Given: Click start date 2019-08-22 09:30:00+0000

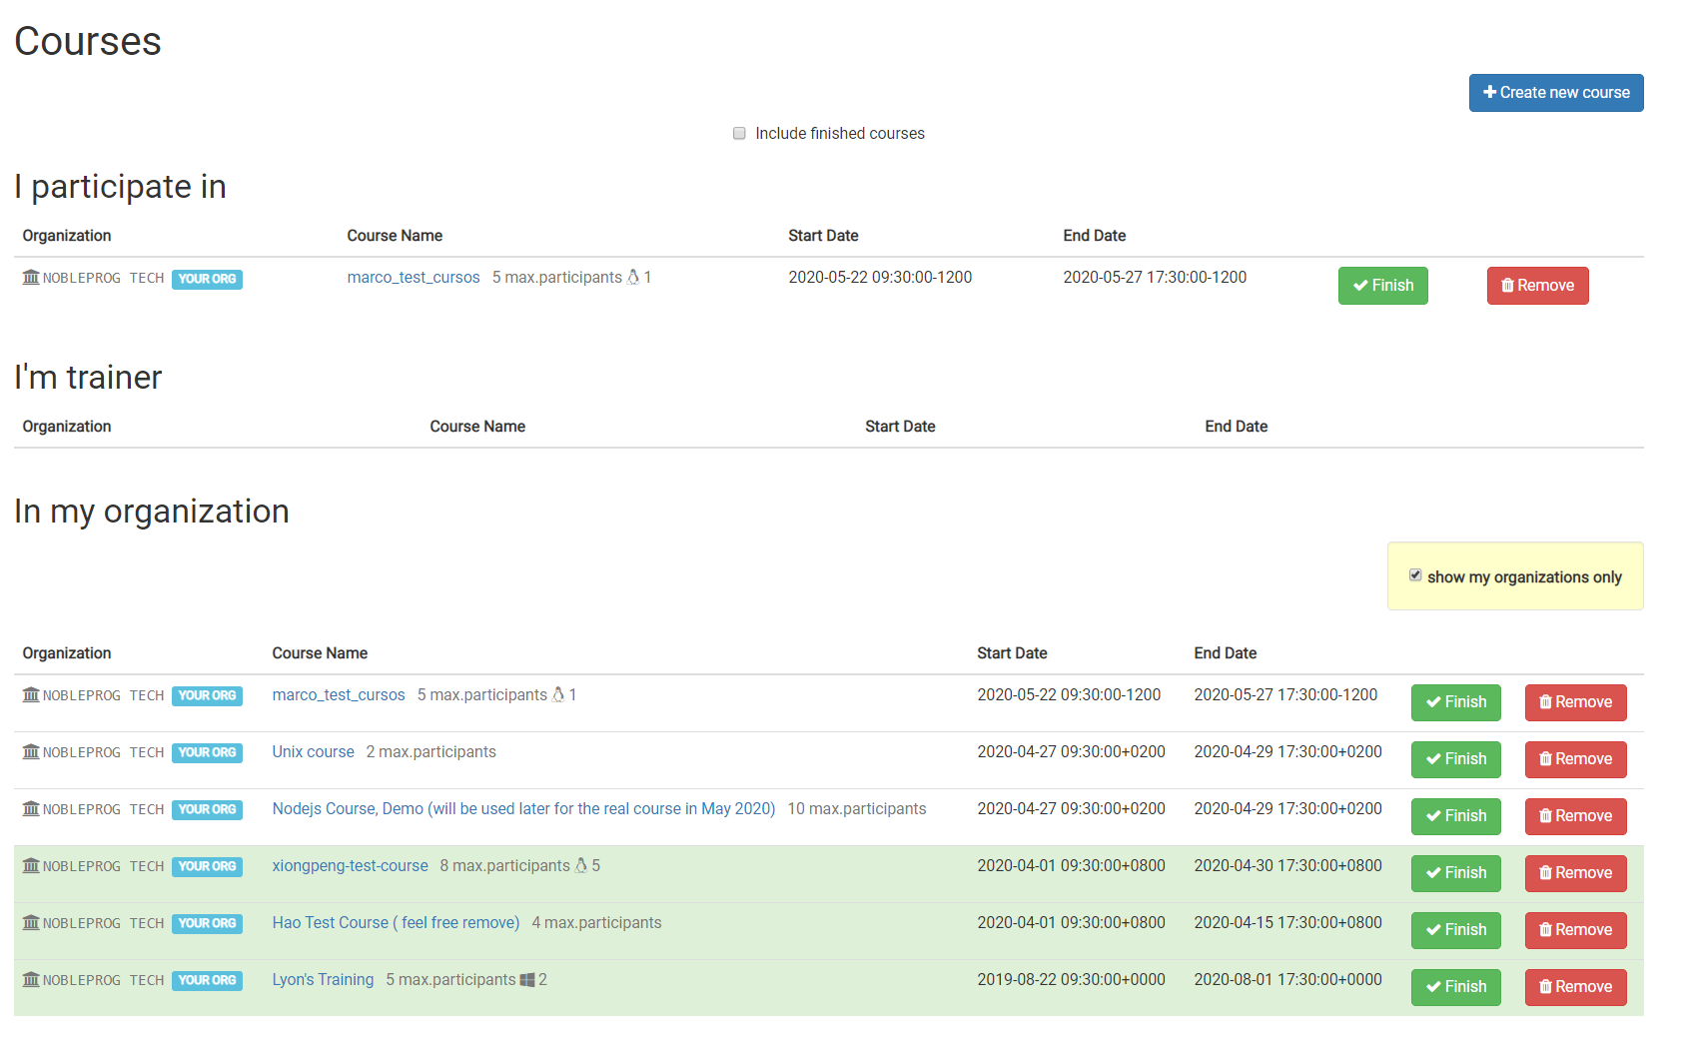Looking at the screenshot, I should click(x=1071, y=980).
